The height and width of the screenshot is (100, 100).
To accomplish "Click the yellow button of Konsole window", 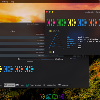I will click(52, 12).
